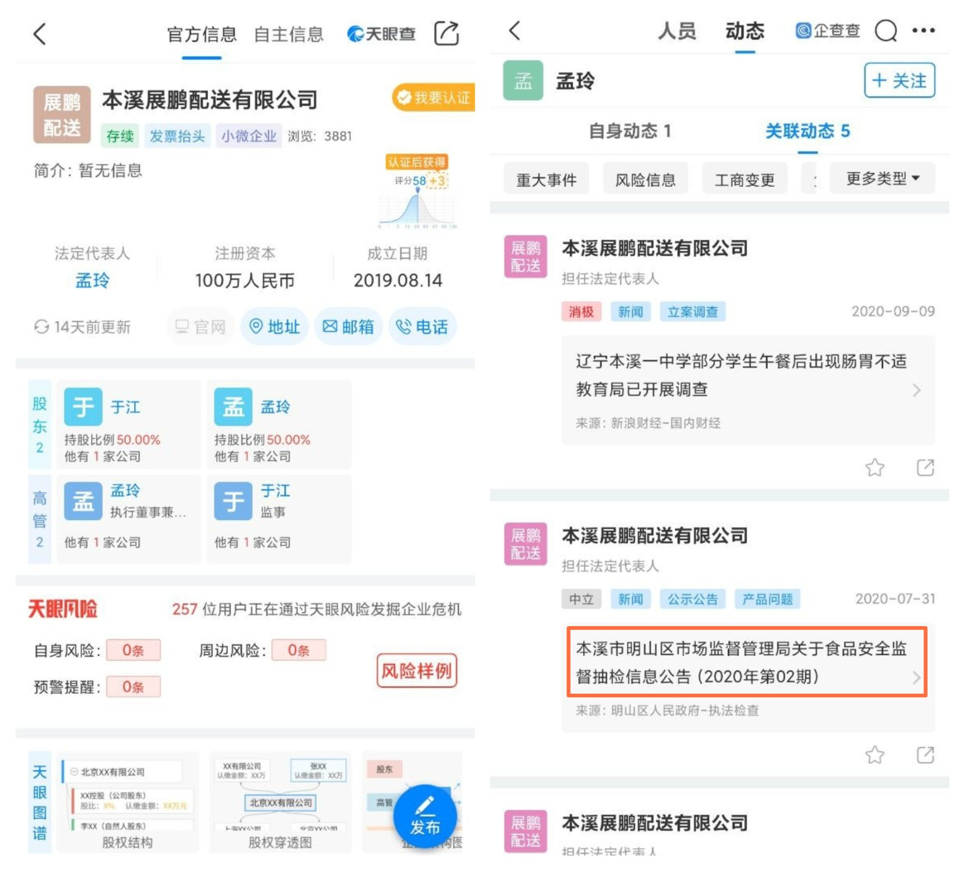Star the food safety announcement item
Screen dimensions: 965x871
(876, 755)
